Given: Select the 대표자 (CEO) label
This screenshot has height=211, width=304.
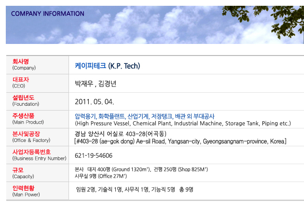Looking at the screenshot, I should pos(21,83).
